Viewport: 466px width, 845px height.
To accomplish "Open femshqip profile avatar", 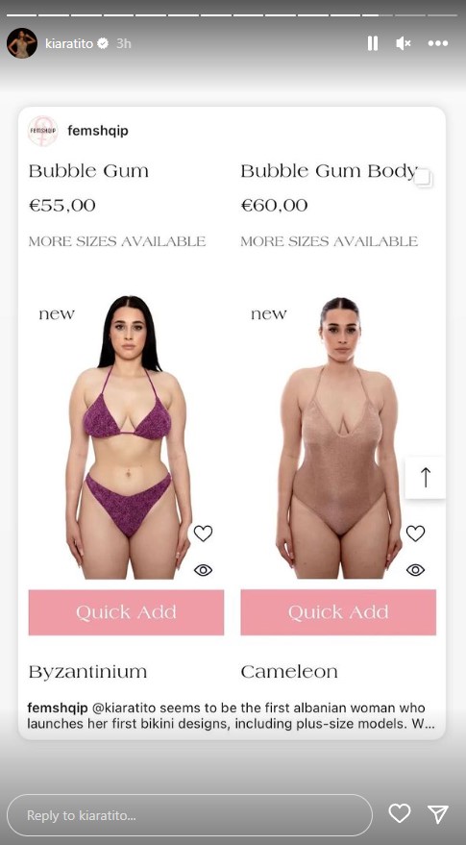I will (x=43, y=131).
